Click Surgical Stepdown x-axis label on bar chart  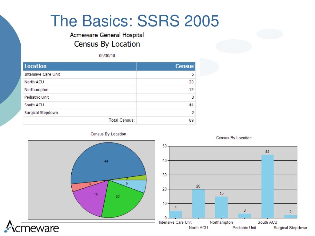pos(290,228)
